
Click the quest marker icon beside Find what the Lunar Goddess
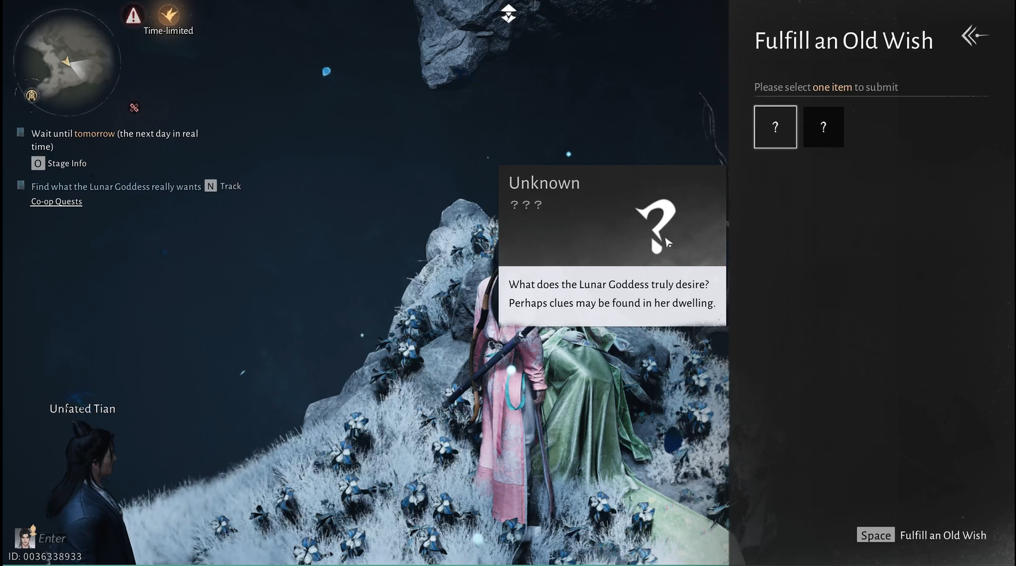[21, 185]
